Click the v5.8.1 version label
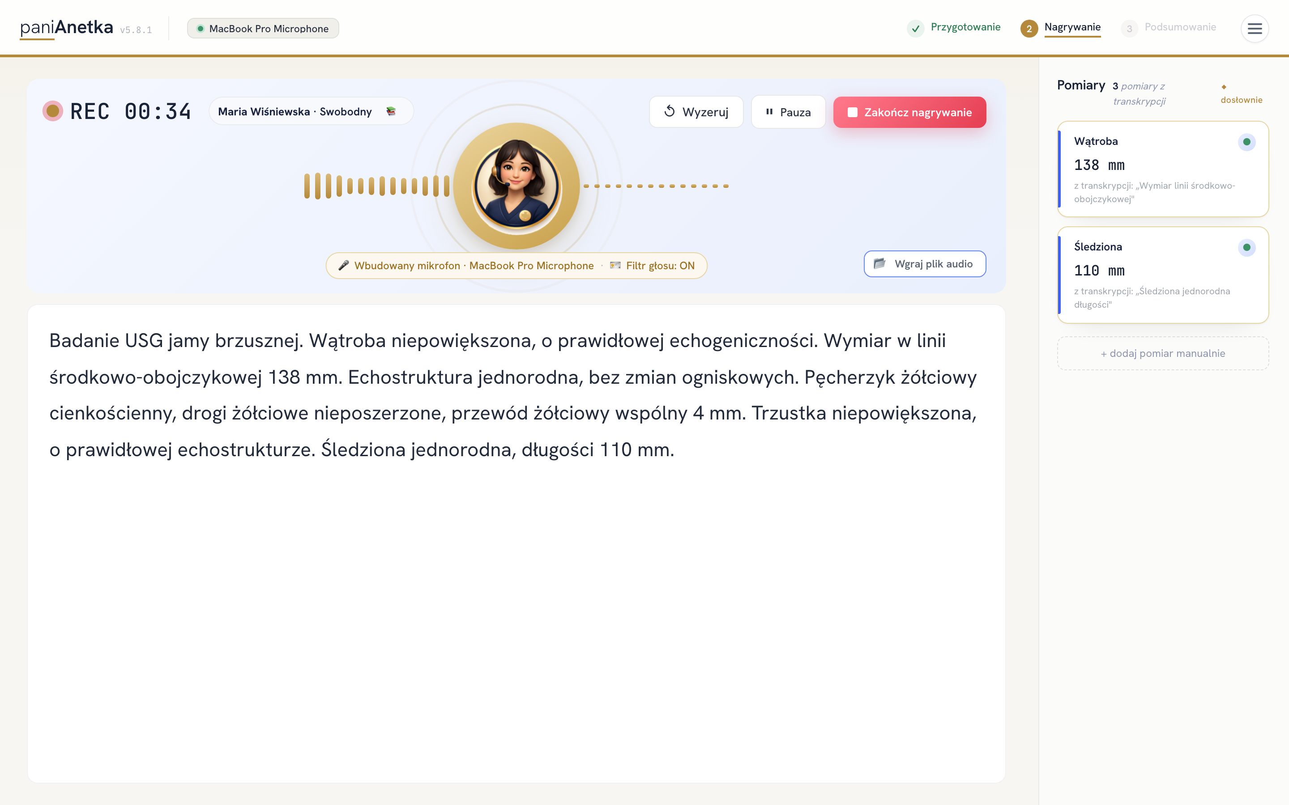This screenshot has width=1289, height=805. 136,30
